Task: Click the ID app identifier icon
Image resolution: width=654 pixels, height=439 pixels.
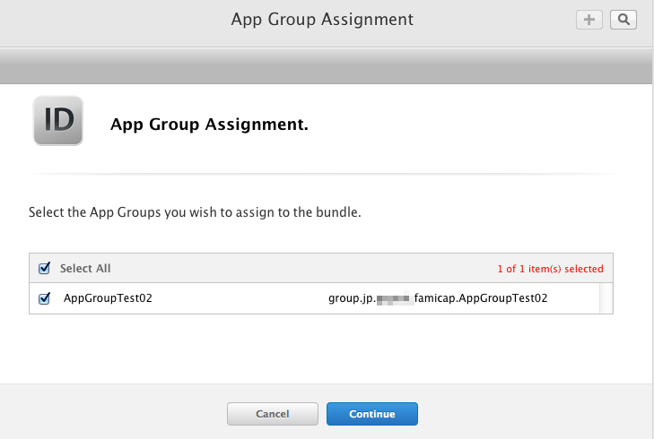Action: (x=58, y=120)
